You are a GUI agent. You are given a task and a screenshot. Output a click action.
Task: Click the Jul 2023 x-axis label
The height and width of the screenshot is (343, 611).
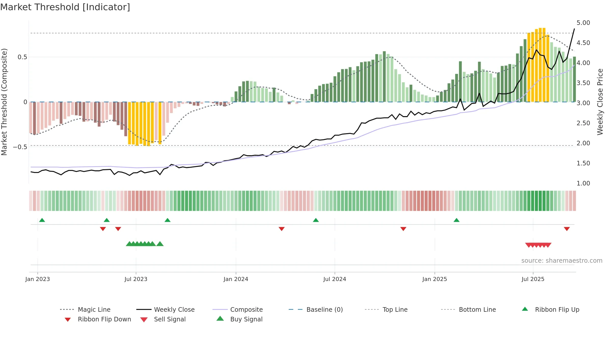[x=136, y=279]
